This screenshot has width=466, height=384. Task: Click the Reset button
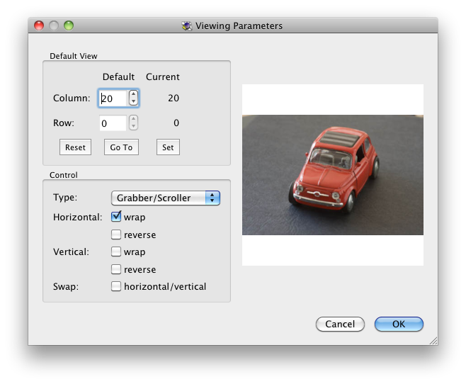tap(75, 147)
